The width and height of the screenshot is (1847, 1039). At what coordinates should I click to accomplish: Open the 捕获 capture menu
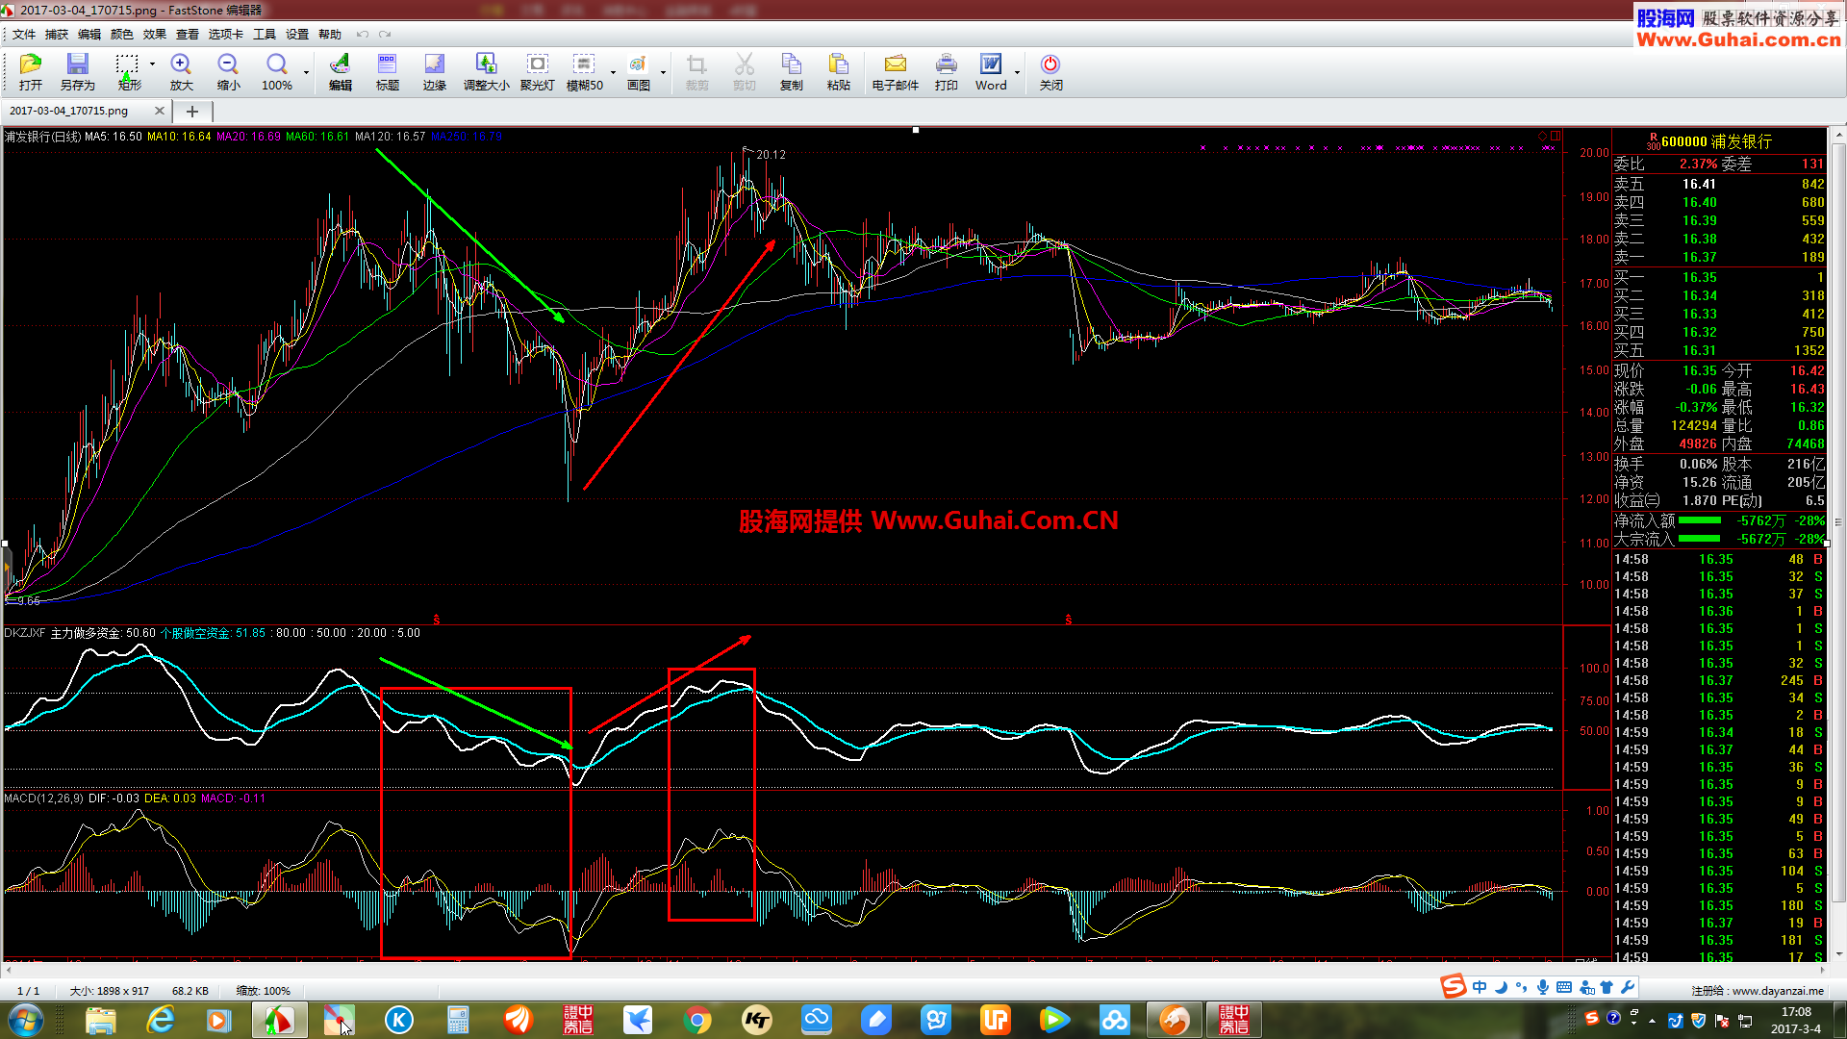[x=57, y=35]
